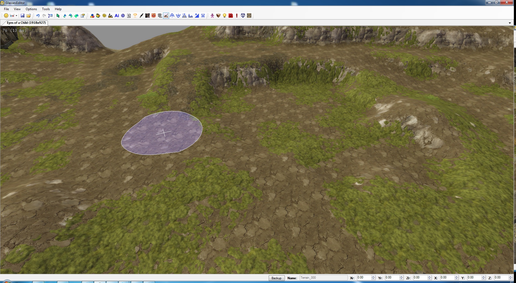The image size is (516, 283).
Task: Click the red exclamation mark icon
Action: click(237, 16)
